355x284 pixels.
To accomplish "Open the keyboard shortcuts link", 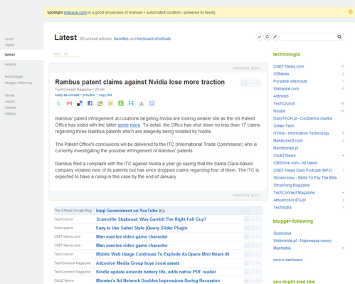I will coord(154,38).
